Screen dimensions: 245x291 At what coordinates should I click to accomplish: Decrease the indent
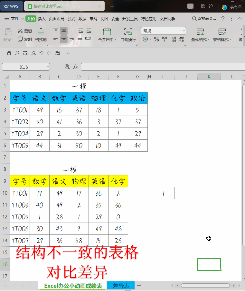[x=81, y=31]
